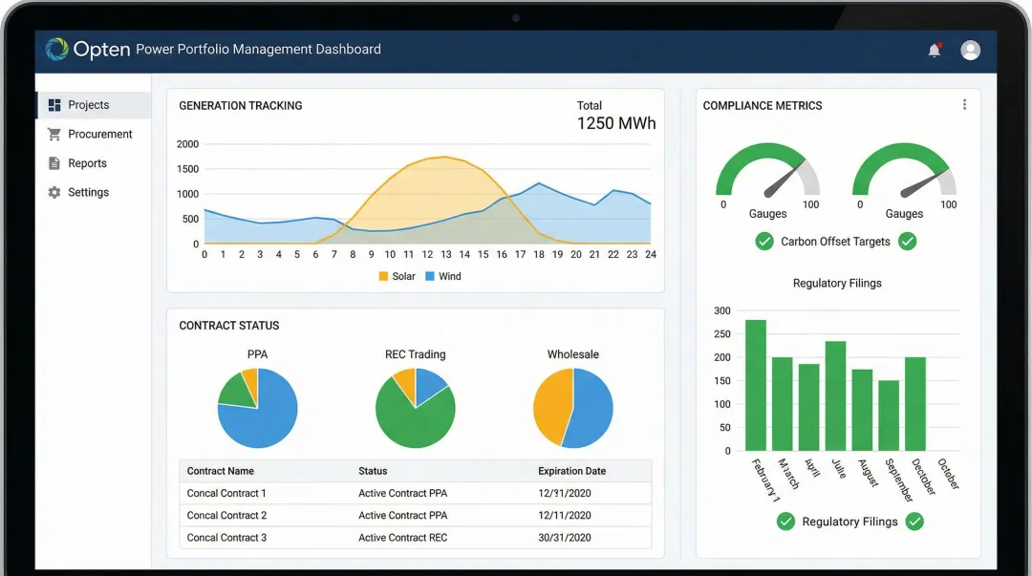
Task: Switch to the Projects navigation entry
Action: [89, 104]
